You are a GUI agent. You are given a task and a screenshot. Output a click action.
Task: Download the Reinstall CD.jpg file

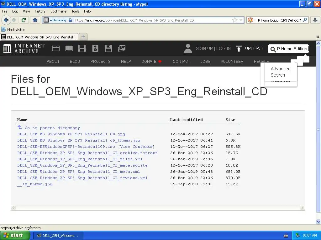click(71, 134)
